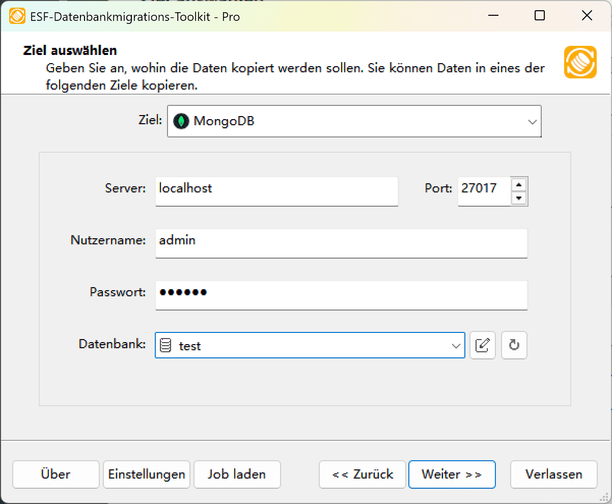Open the Ziel database type dropdown
The image size is (612, 504).
[533, 121]
